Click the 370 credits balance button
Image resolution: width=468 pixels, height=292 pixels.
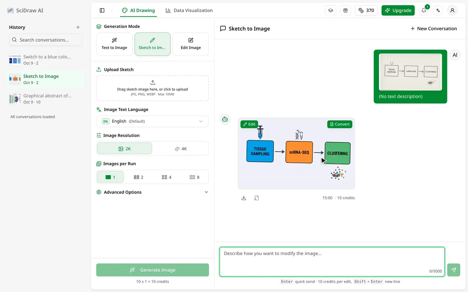366,11
